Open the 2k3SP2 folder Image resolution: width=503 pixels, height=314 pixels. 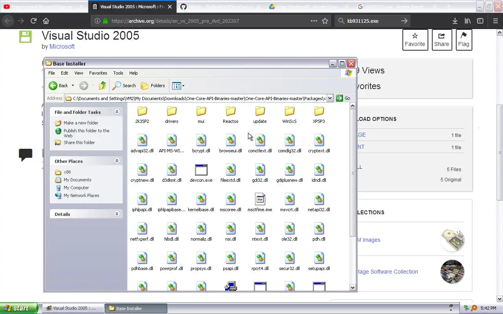pos(142,111)
